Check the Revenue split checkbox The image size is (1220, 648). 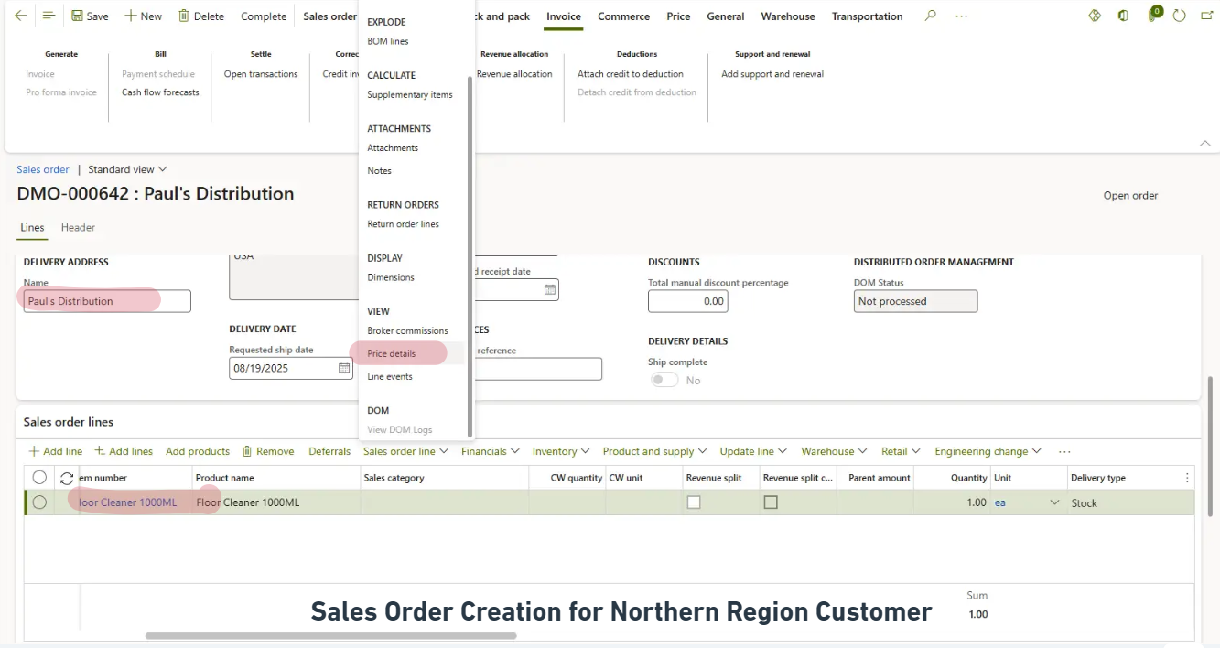tap(694, 502)
